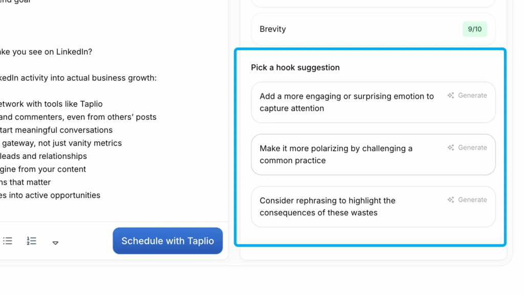Generate hook for the polarizing suggestion
Image resolution: width=524 pixels, height=295 pixels.
472,148
